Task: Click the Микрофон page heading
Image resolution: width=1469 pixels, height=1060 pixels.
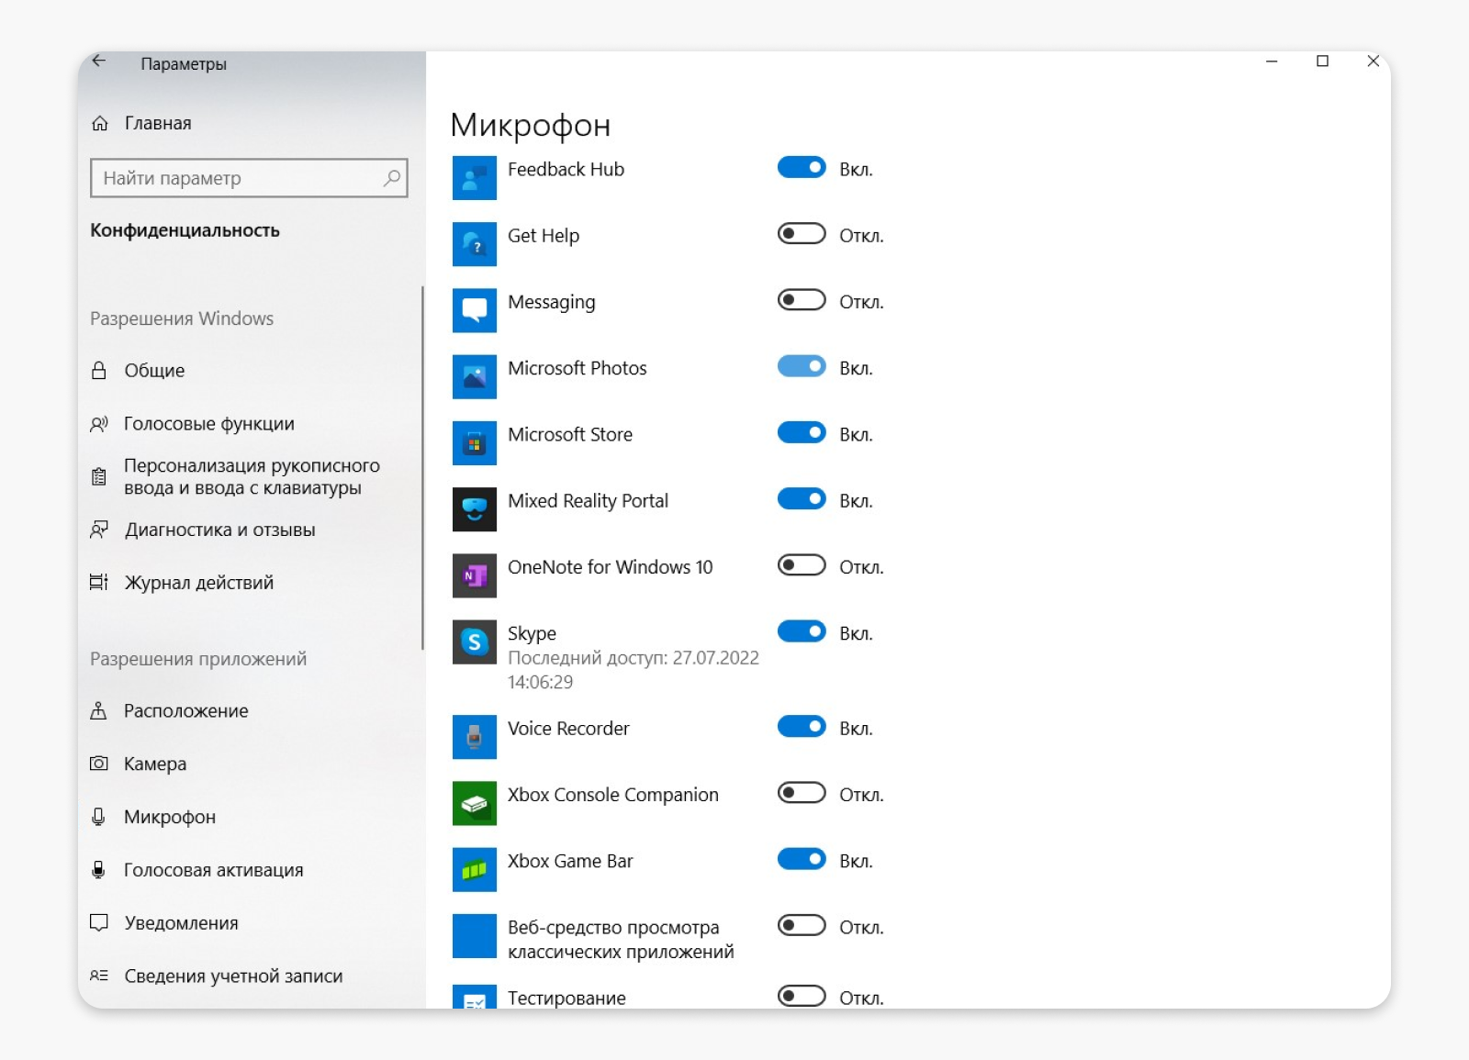Action: pos(531,125)
